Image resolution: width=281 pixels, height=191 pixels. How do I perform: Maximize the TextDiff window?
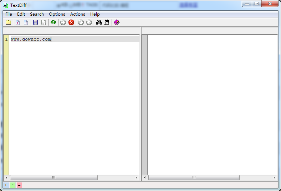pyautogui.click(x=257, y=4)
